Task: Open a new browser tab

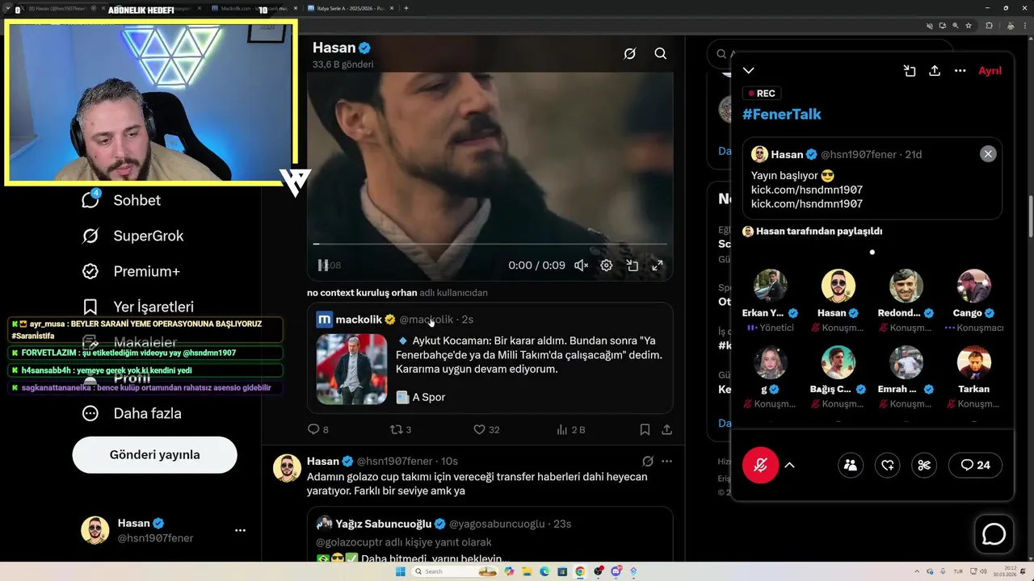Action: coord(406,8)
